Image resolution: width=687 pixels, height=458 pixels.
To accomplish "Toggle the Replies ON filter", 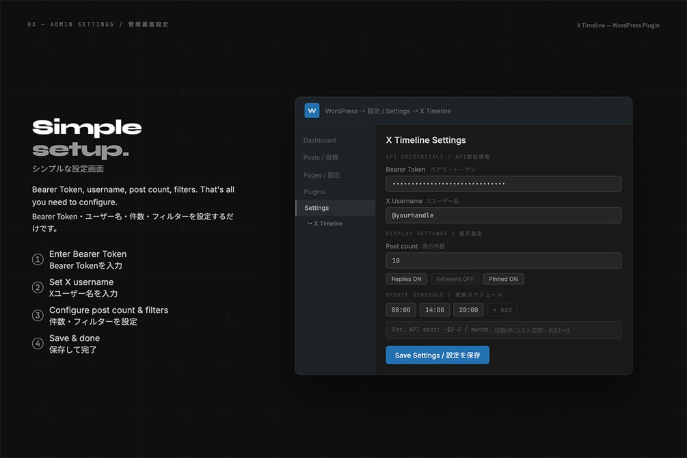I will click(406, 279).
